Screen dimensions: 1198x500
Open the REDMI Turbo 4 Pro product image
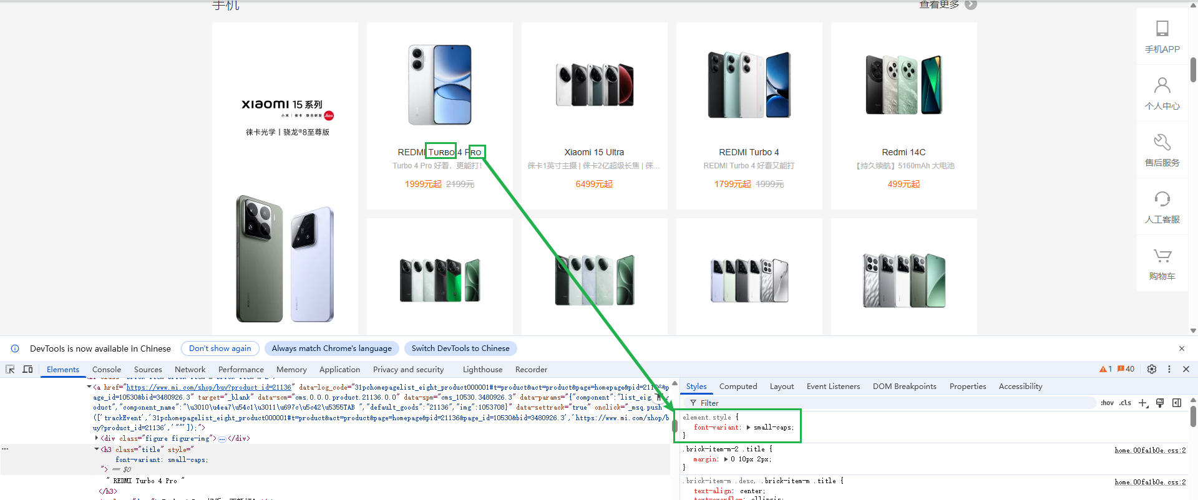pyautogui.click(x=439, y=85)
